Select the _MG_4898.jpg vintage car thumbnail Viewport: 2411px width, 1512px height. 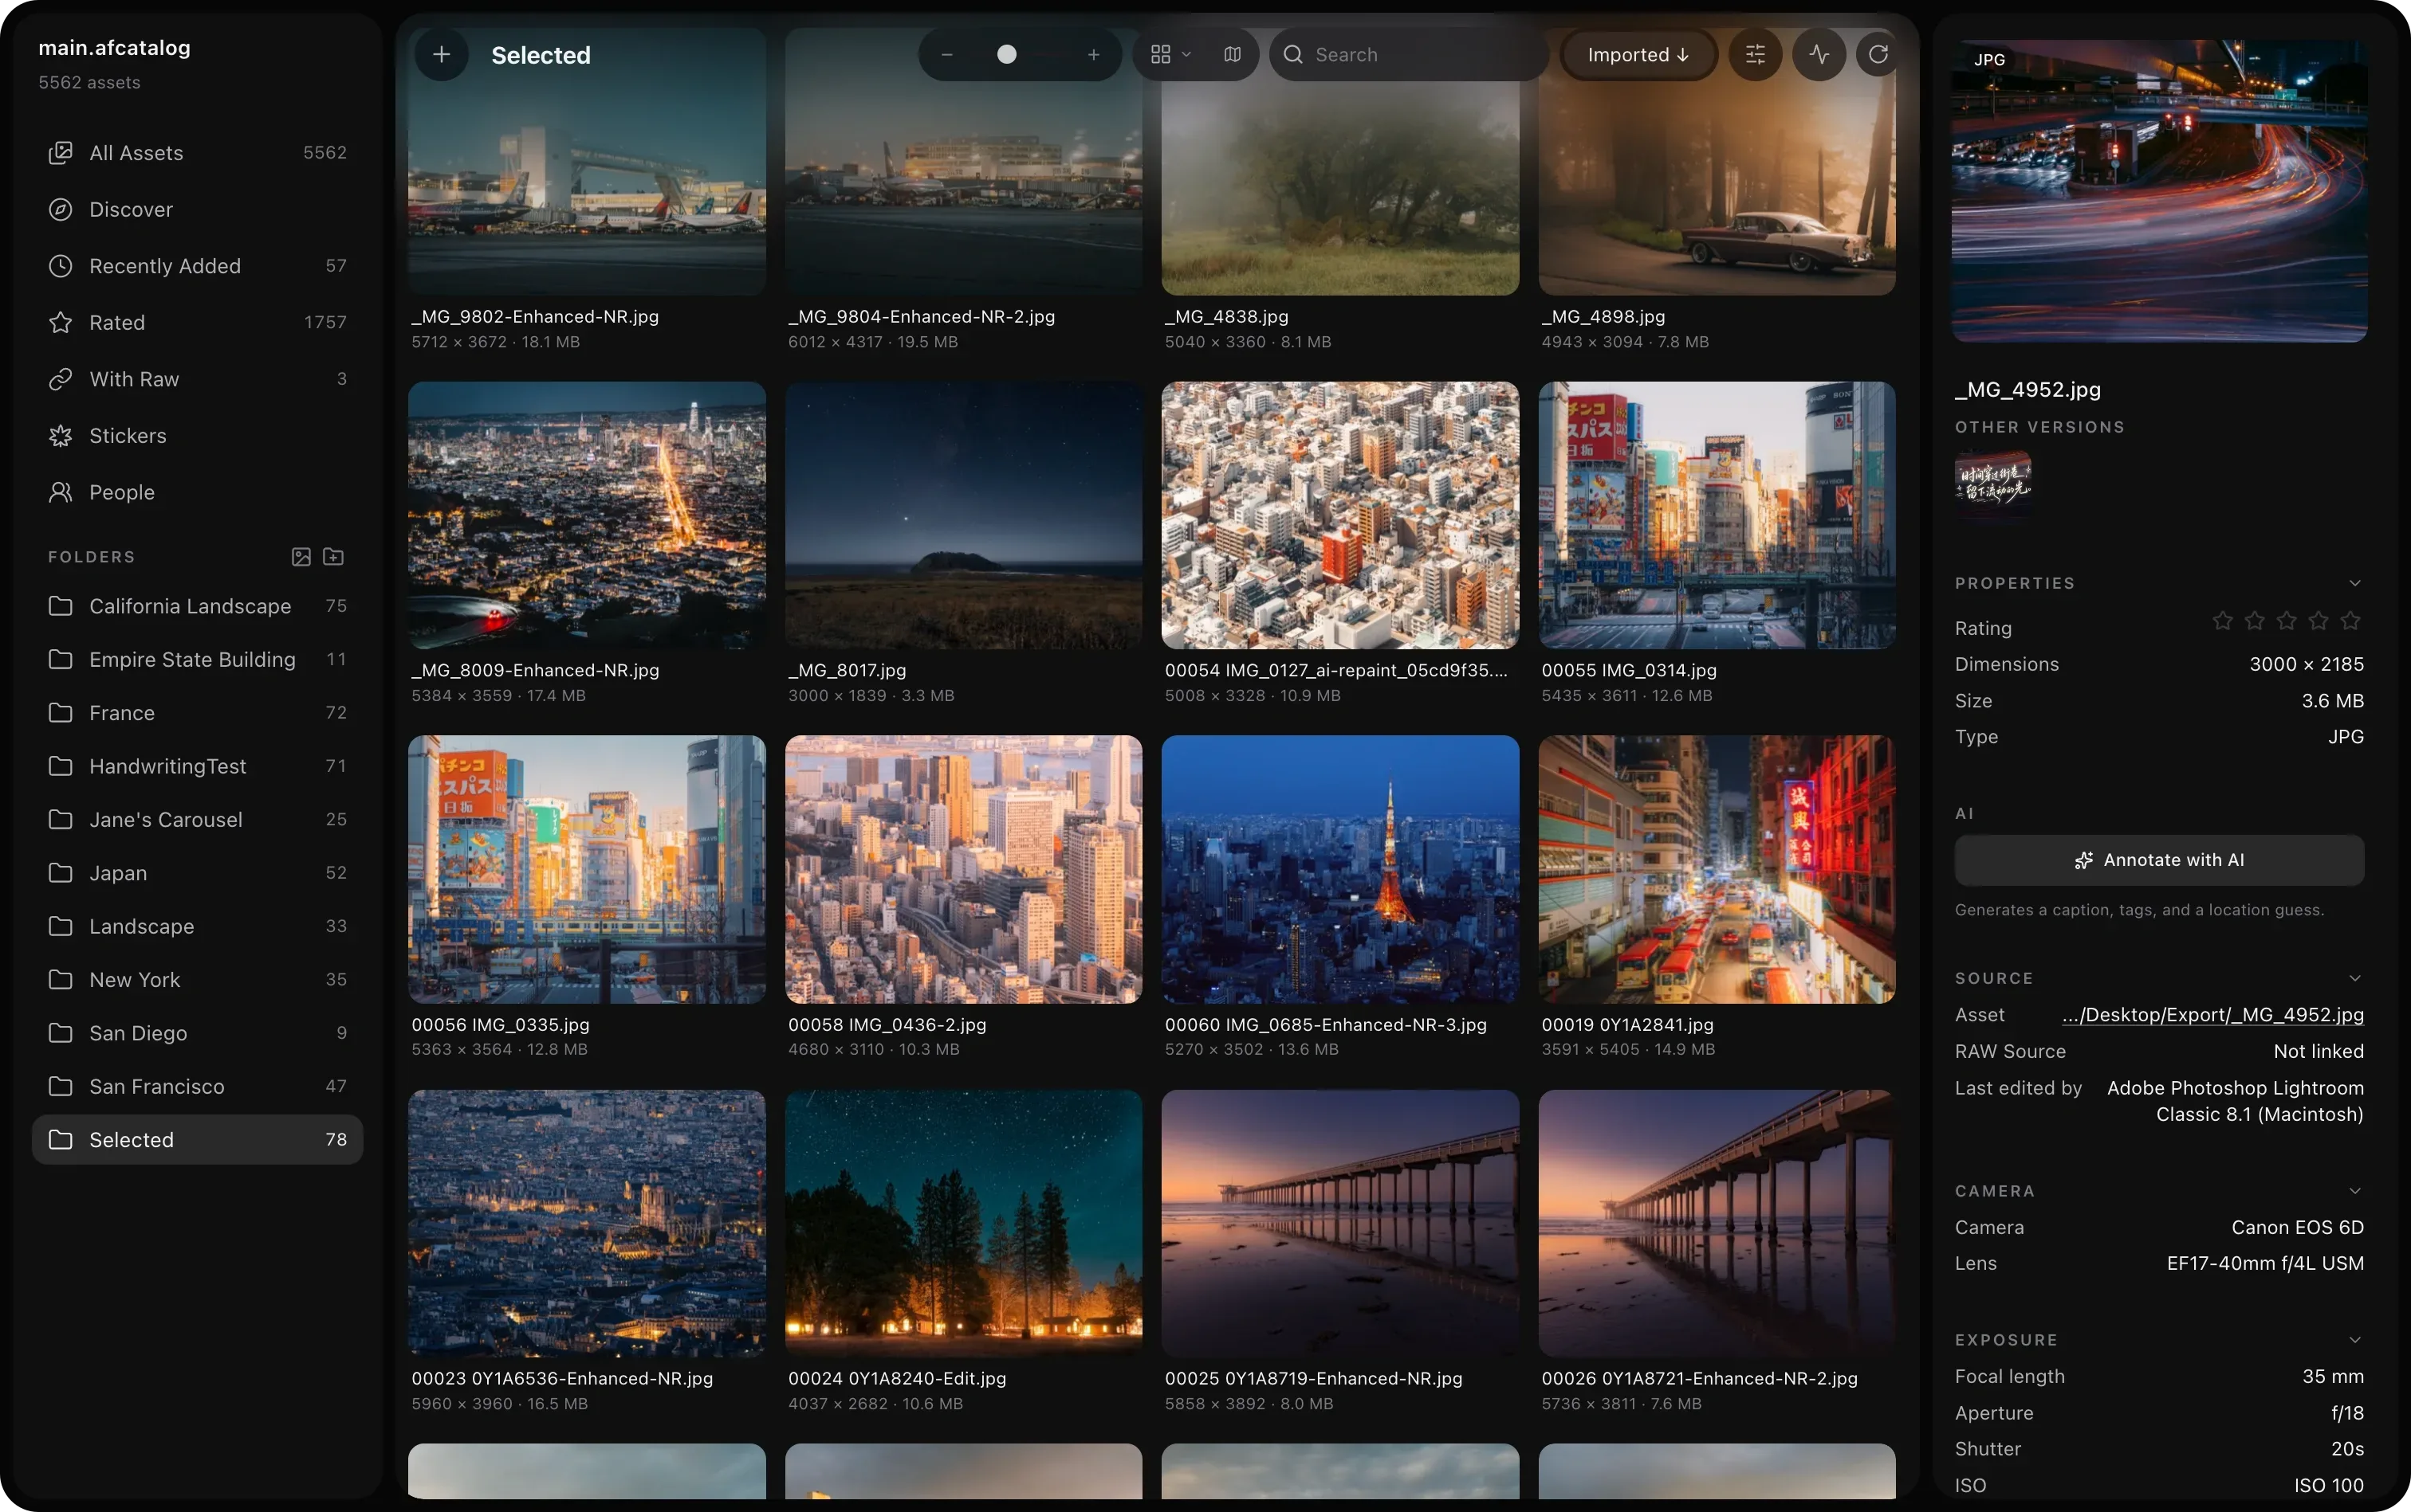[1717, 162]
